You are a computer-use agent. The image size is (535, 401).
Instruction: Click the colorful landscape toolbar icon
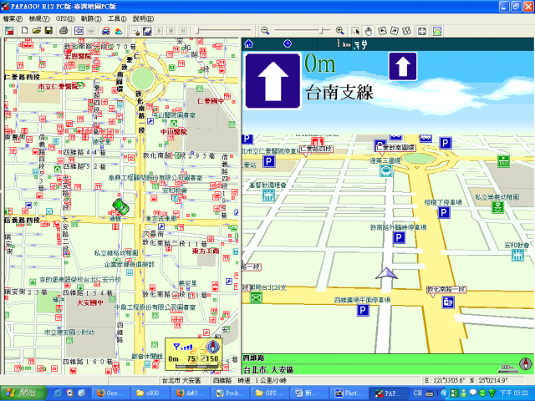(119, 31)
